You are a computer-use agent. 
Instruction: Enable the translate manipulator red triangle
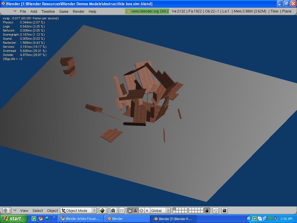pos(135,211)
